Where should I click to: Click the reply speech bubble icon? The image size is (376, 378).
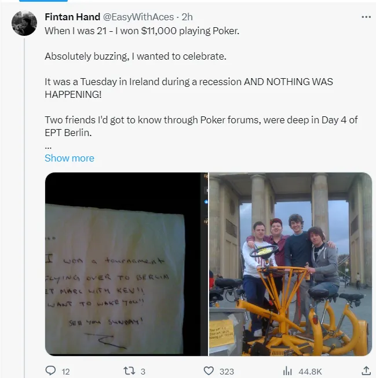click(x=50, y=371)
